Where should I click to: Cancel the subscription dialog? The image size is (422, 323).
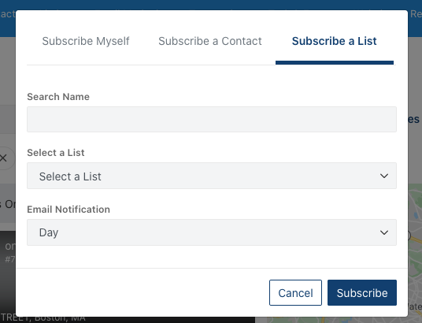[295, 292]
